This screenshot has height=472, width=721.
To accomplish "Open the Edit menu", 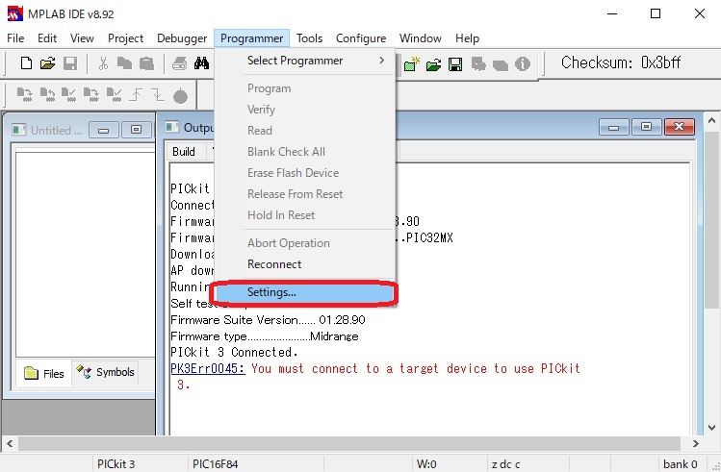I will point(47,38).
